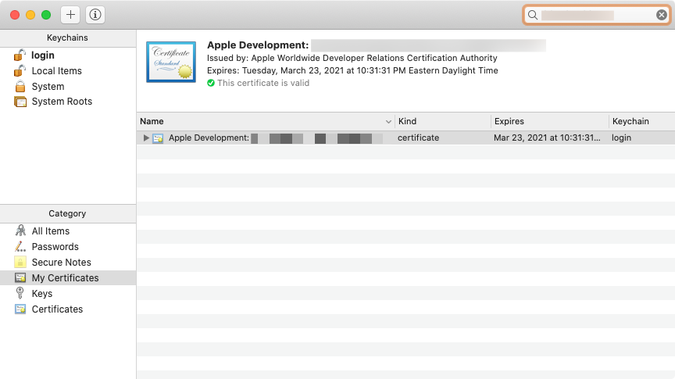The height and width of the screenshot is (379, 675).
Task: Clear the search field with the X button
Action: coord(661,15)
